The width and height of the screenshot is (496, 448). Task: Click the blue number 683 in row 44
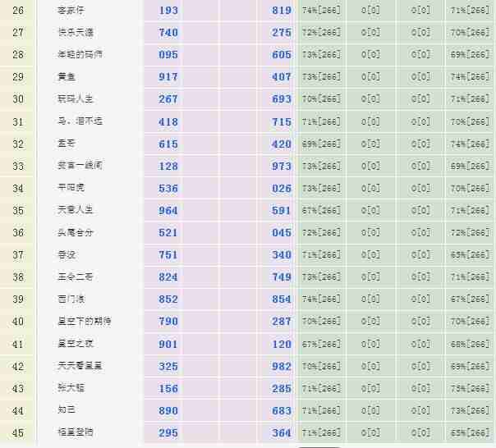(x=282, y=410)
